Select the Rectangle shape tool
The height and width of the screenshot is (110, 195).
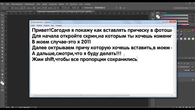pyautogui.click(x=2, y=71)
